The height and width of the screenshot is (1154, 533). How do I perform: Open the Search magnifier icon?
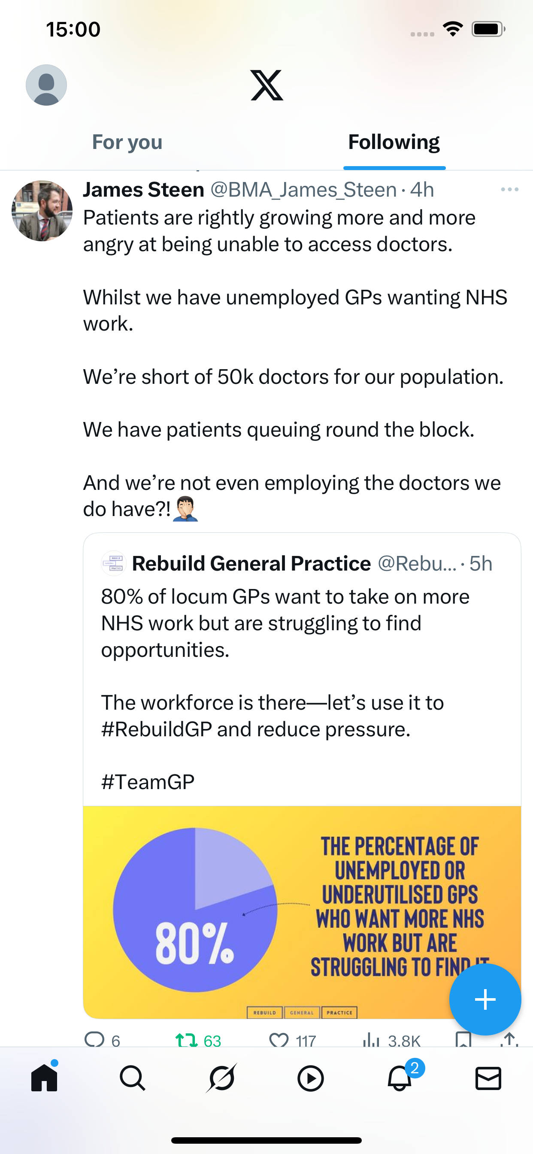click(133, 1078)
